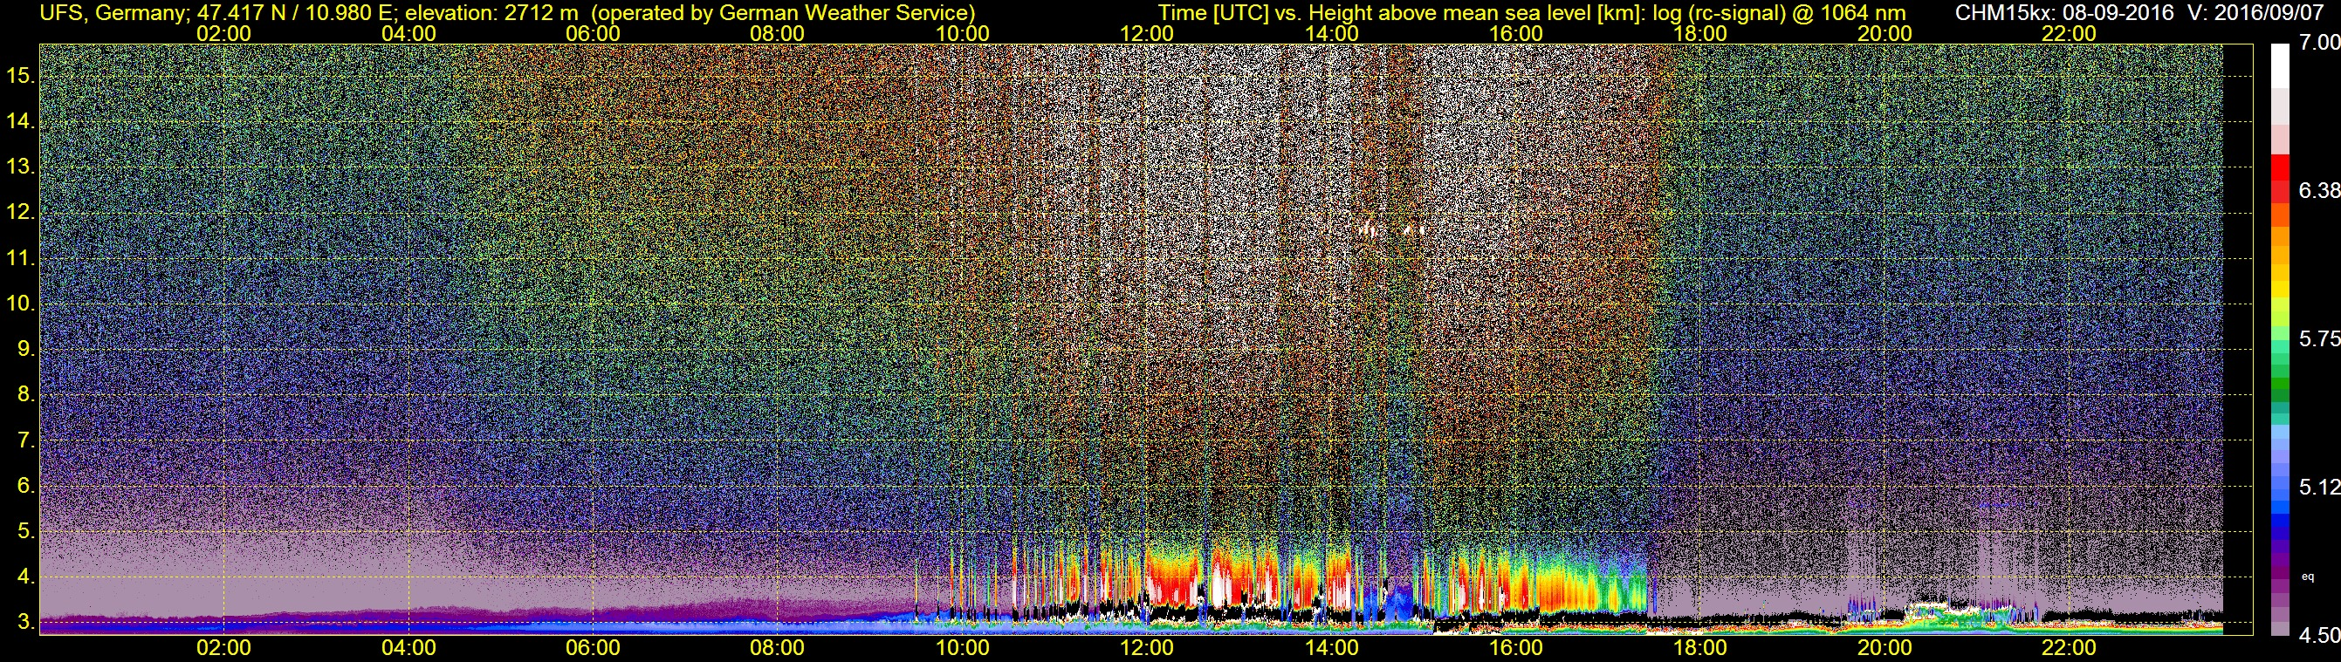Click the white cloud spots near 12 km height
The height and width of the screenshot is (662, 2341).
tap(1390, 229)
